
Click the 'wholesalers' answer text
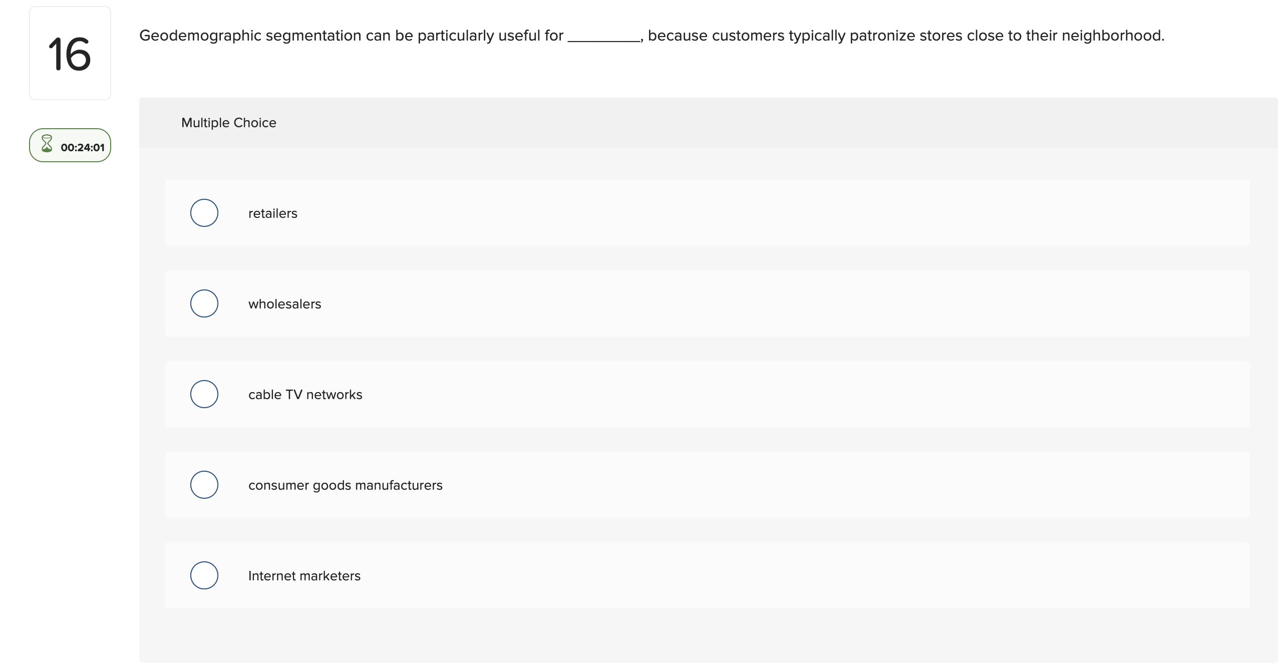tap(285, 304)
